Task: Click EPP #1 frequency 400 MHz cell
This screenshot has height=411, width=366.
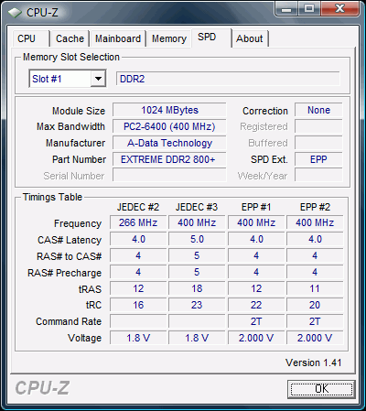Action: click(256, 222)
